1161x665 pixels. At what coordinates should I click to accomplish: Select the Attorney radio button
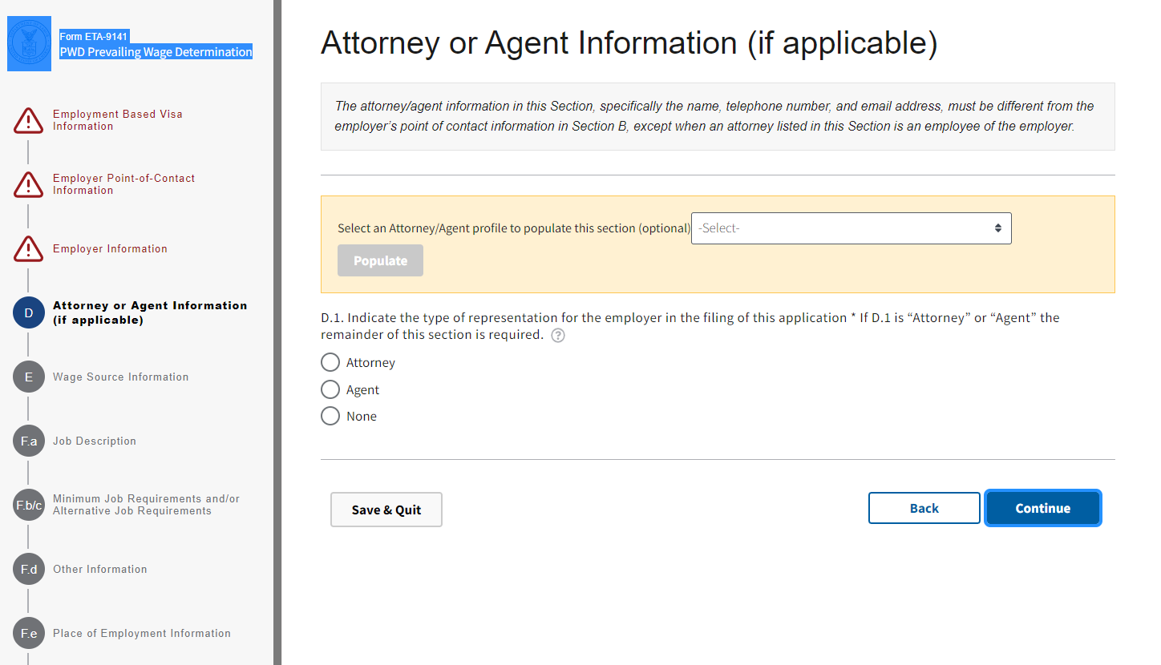[x=330, y=363]
